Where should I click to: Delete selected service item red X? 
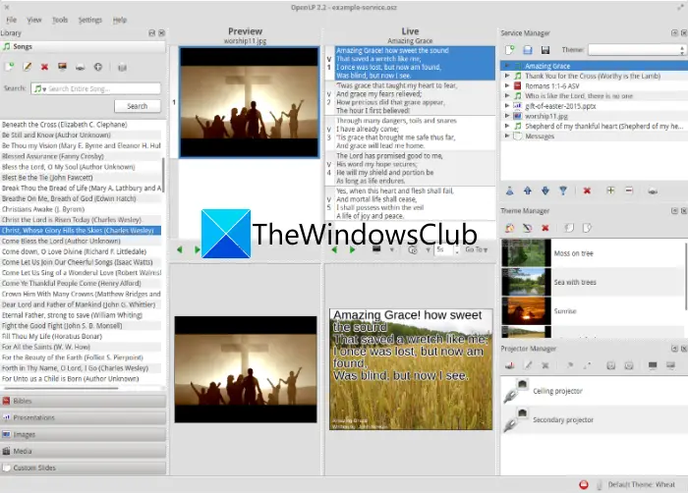coord(587,191)
